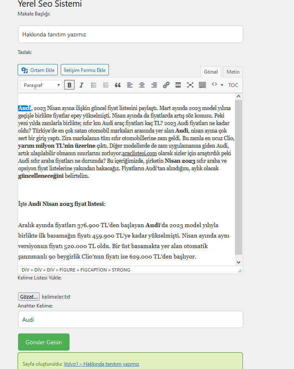Screen dimensions: 294x369
Task: Select FIGCAPTION in the element path
Action: [93, 270]
